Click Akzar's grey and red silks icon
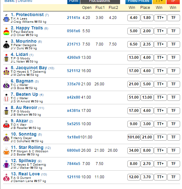The image size is (182, 189). tap(6, 124)
